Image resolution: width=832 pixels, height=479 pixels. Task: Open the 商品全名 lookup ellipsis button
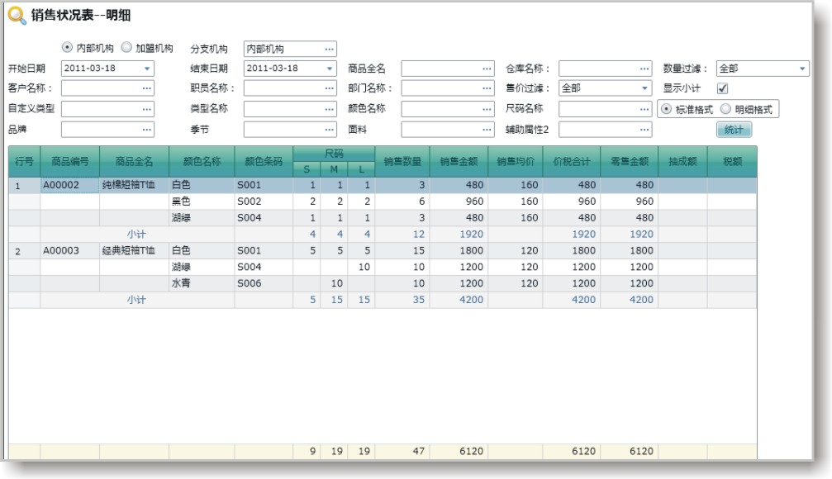[x=487, y=68]
